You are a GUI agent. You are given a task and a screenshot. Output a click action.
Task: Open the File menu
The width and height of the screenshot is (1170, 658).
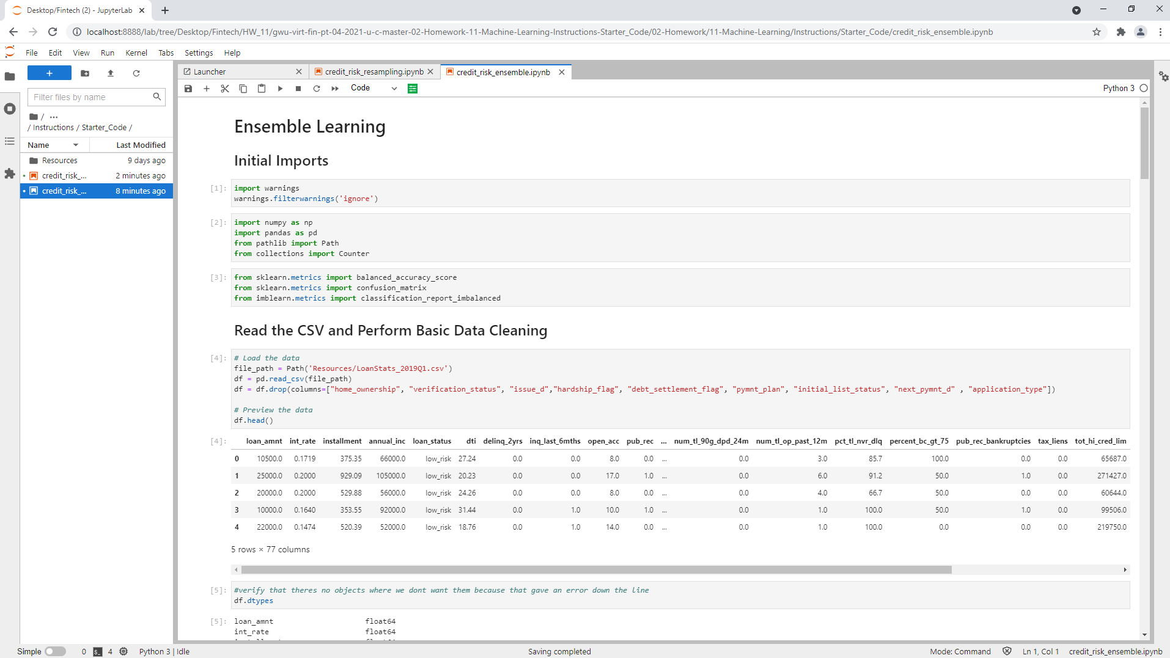[x=32, y=53]
